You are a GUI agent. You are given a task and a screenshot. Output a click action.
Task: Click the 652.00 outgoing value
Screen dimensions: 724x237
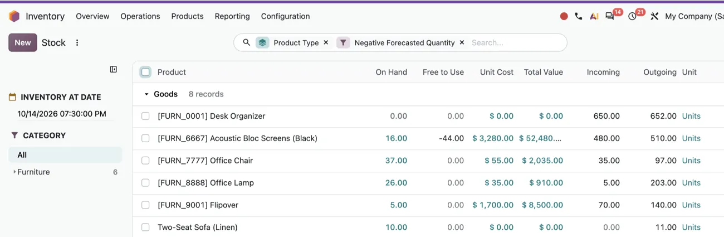663,116
